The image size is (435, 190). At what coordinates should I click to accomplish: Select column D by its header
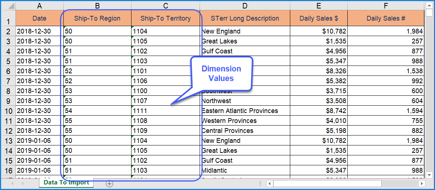tap(245, 6)
